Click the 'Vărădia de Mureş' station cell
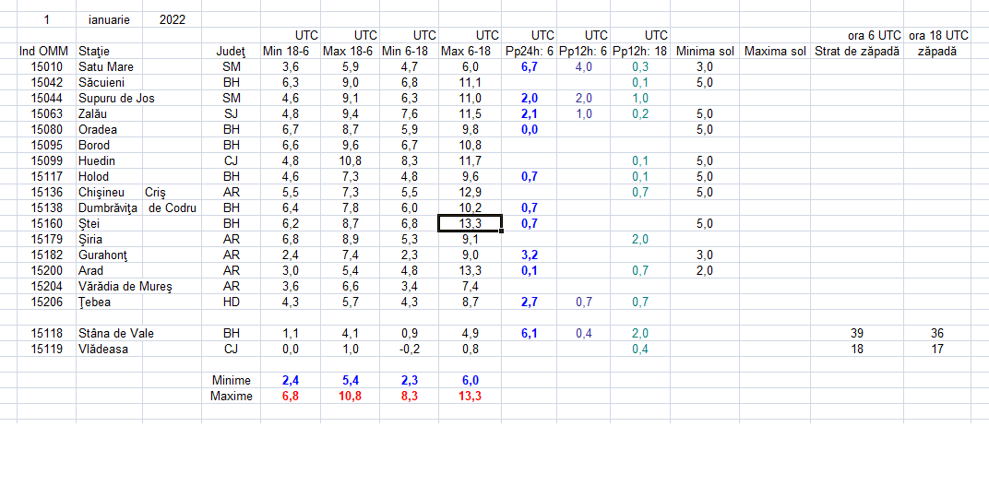Image resolution: width=989 pixels, height=498 pixels. [x=125, y=287]
